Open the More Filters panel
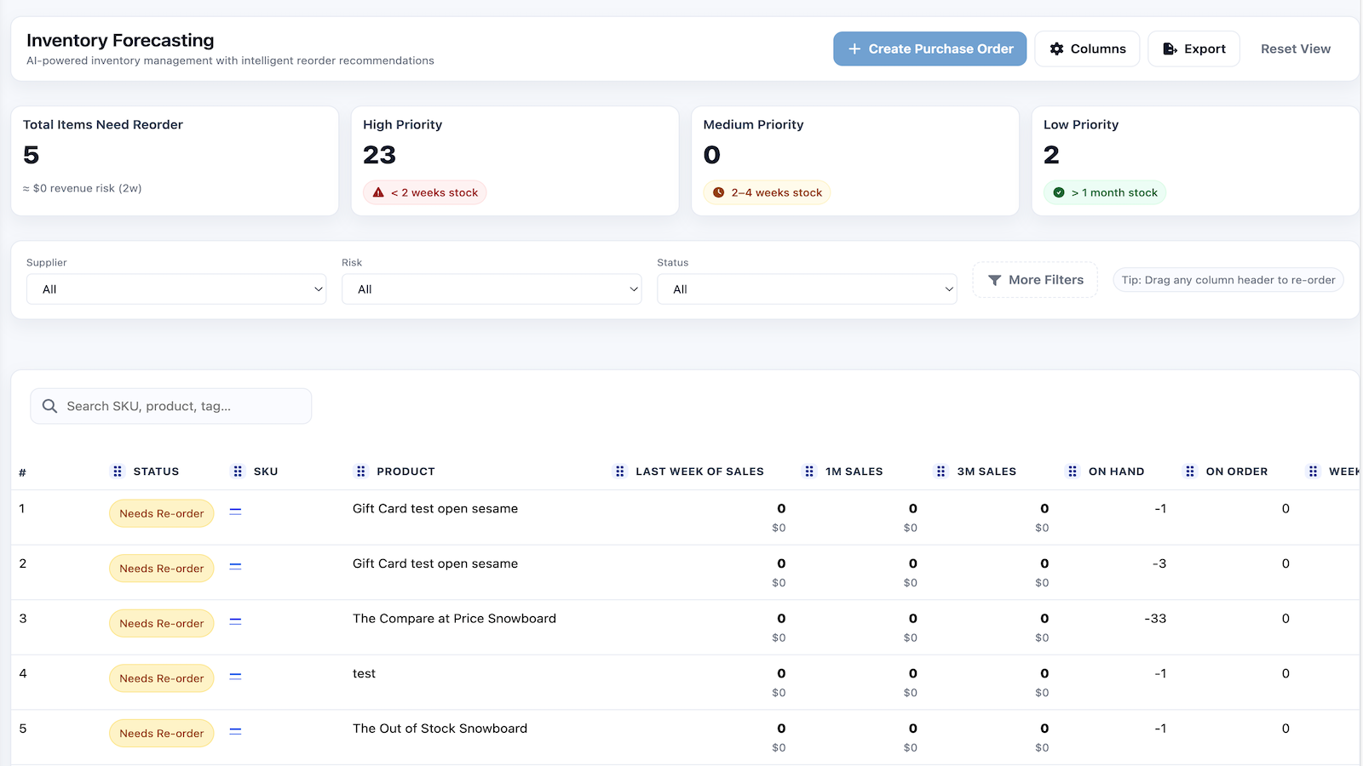Image resolution: width=1363 pixels, height=766 pixels. pyautogui.click(x=1035, y=280)
